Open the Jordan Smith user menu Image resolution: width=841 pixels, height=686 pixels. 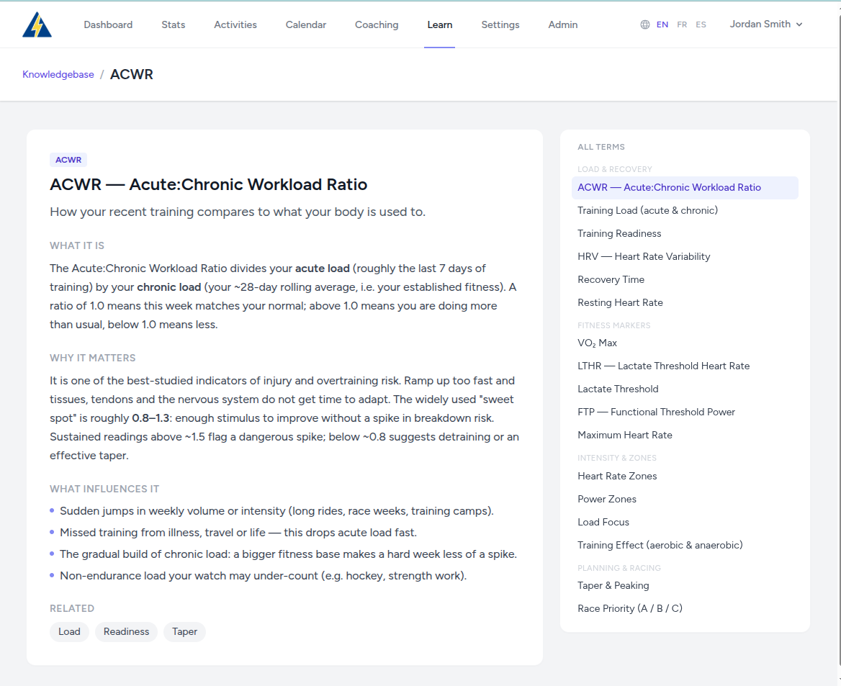766,24
